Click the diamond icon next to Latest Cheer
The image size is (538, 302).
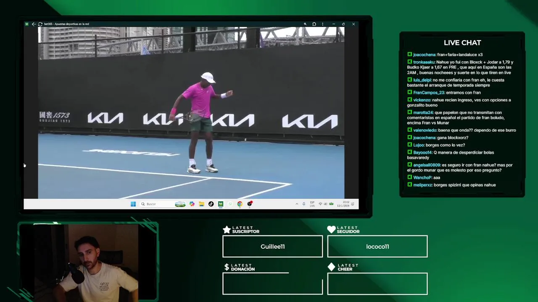tap(331, 267)
